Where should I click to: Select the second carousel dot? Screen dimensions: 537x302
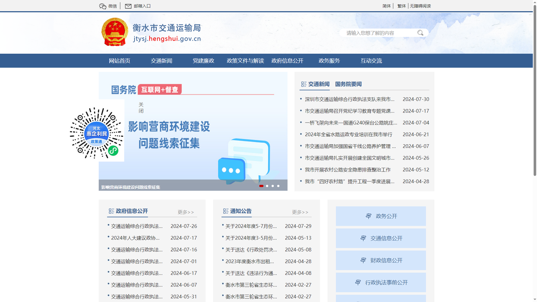pyautogui.click(x=267, y=186)
